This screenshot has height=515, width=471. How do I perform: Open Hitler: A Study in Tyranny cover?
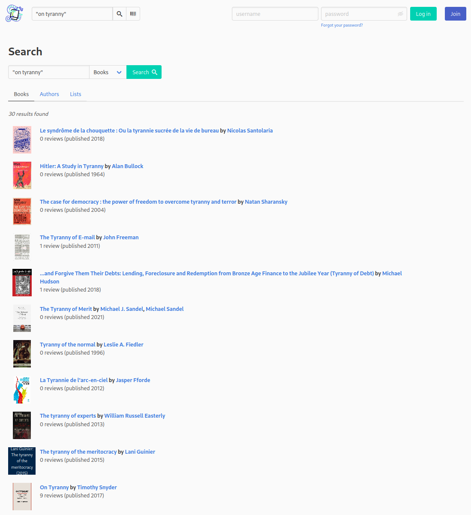click(x=22, y=175)
